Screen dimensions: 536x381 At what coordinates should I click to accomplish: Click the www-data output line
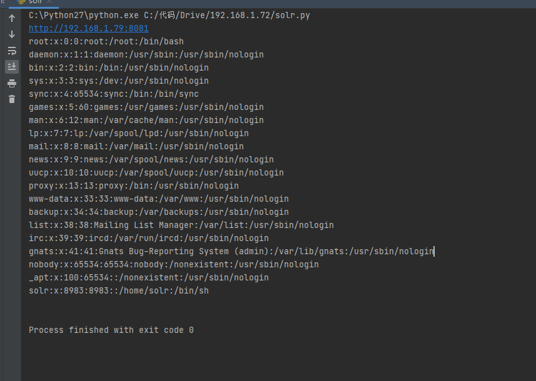(x=159, y=199)
